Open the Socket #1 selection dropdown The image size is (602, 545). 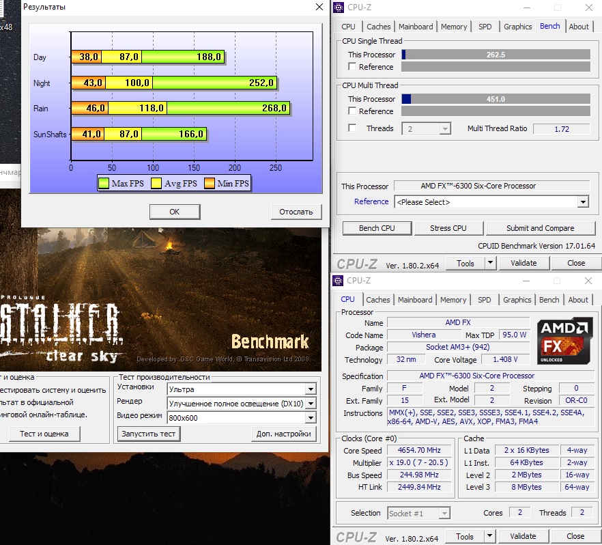(444, 513)
